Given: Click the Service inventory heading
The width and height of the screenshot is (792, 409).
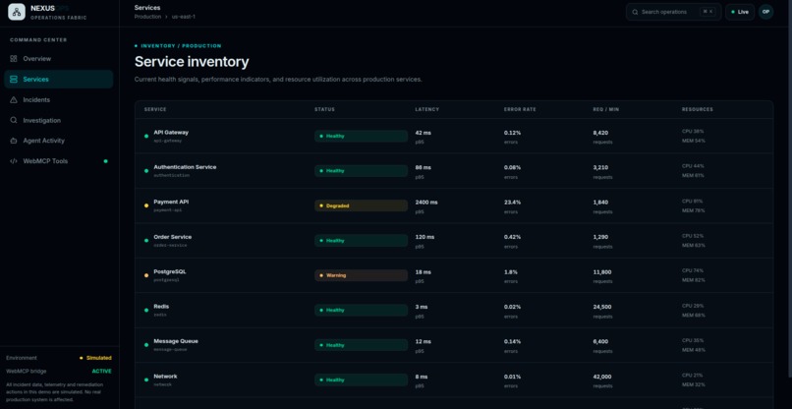Looking at the screenshot, I should pyautogui.click(x=192, y=62).
